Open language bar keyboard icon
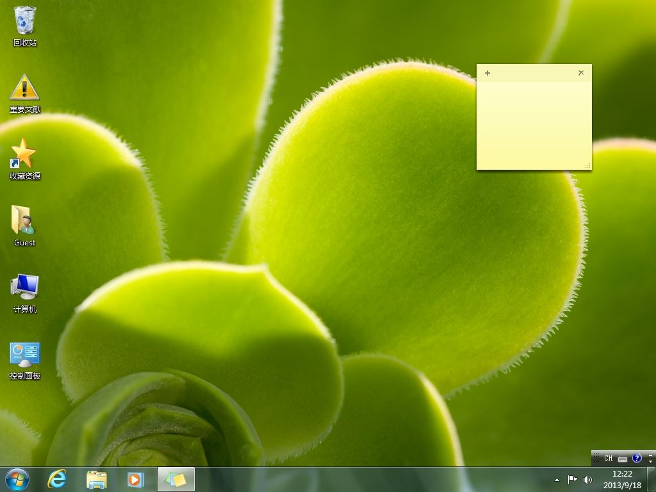The width and height of the screenshot is (656, 492). tap(623, 459)
